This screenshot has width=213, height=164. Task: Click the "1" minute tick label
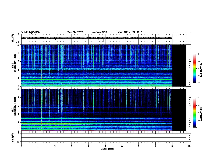[x=38, y=146]
